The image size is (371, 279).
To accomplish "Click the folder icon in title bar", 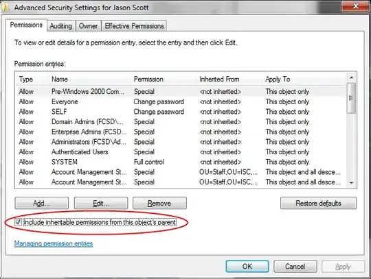I will tap(5, 8).
